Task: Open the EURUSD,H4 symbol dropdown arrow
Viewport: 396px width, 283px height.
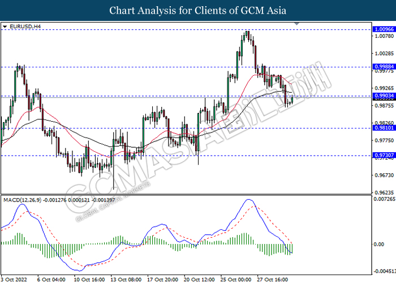Action: 5,27
